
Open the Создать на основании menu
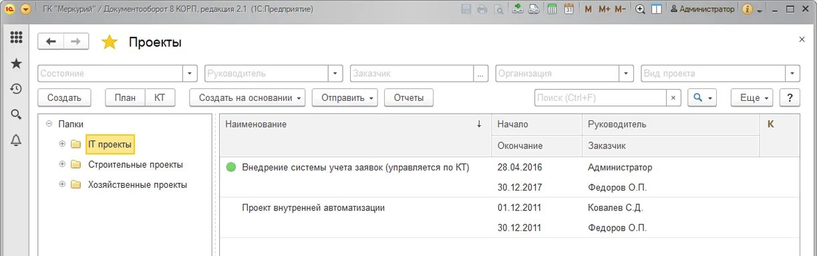tap(247, 98)
